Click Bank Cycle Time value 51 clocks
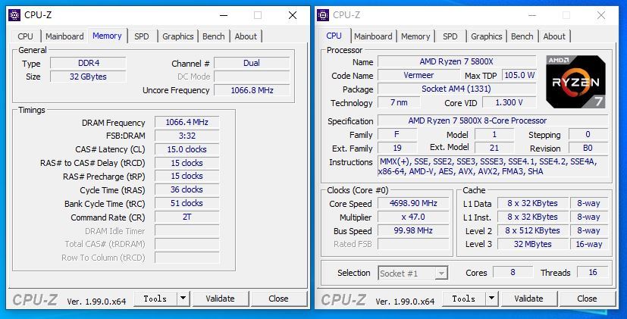 pos(187,204)
